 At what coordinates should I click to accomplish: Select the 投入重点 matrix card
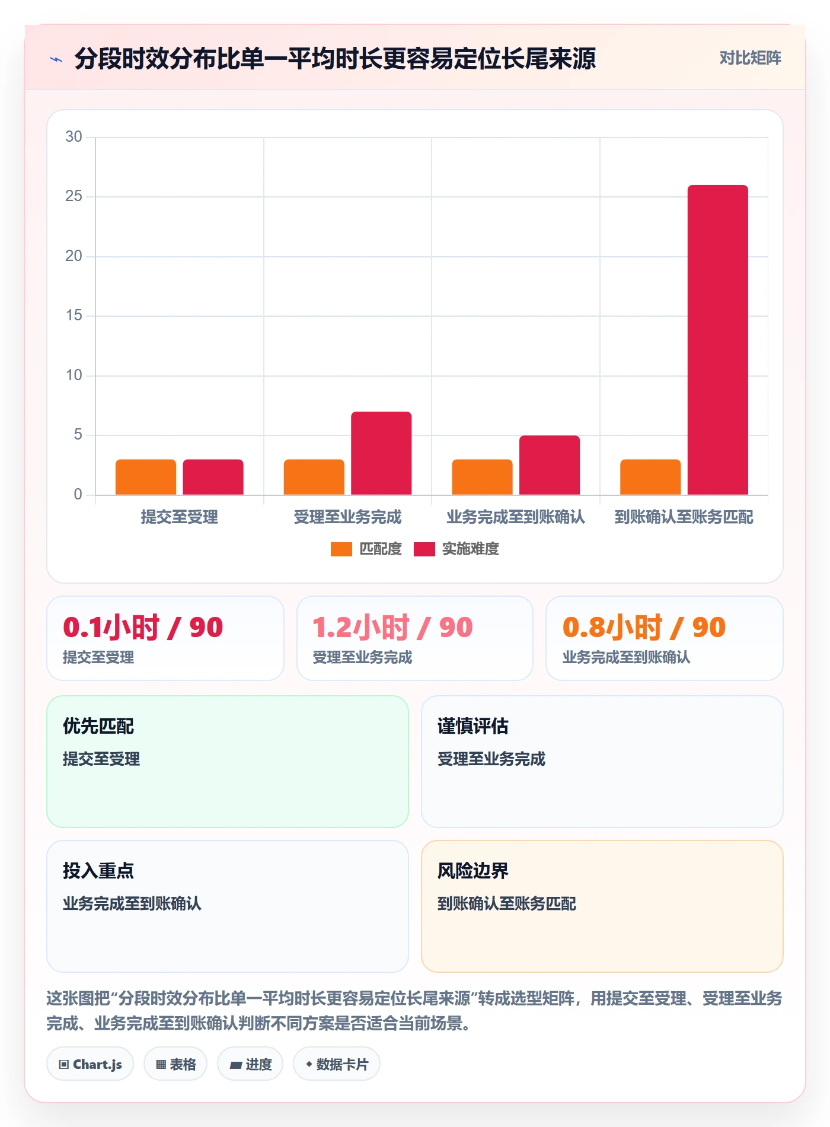(x=228, y=906)
